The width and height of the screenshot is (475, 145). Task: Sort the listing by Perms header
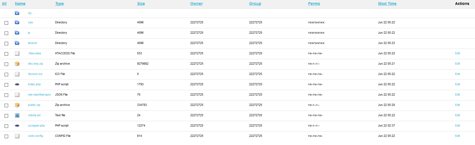(x=314, y=4)
